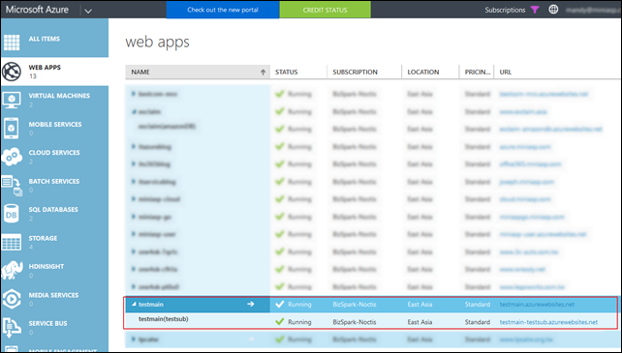Open Mobile Services phone icon
The image size is (622, 353).
[11, 128]
